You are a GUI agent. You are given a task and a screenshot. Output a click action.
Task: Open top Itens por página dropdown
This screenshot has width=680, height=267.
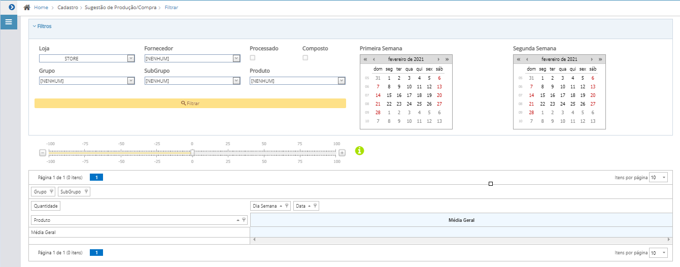(659, 178)
